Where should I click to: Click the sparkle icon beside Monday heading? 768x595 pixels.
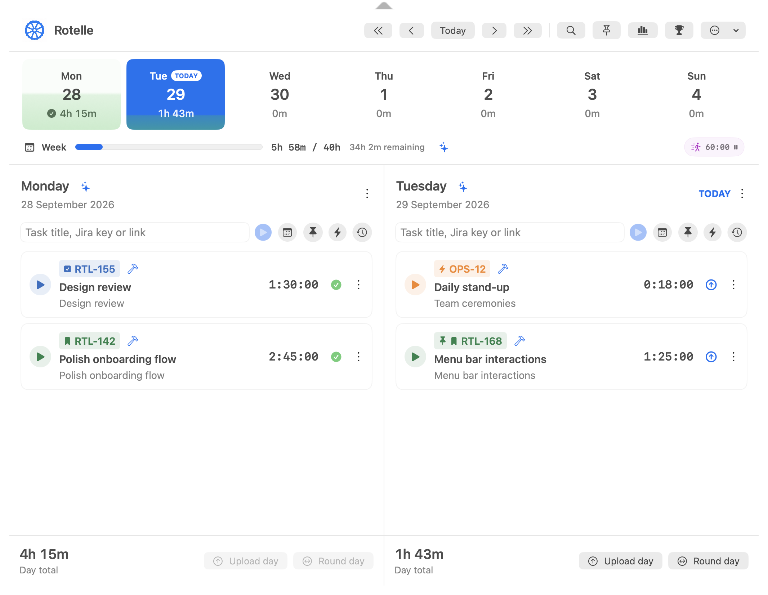tap(85, 187)
